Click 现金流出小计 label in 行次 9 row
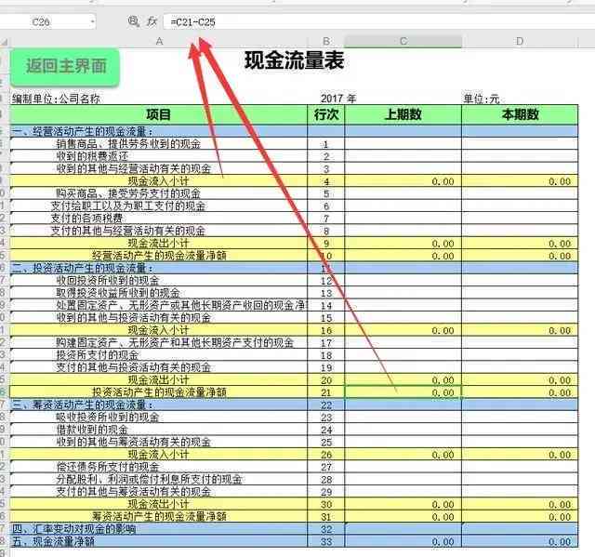 (158, 244)
